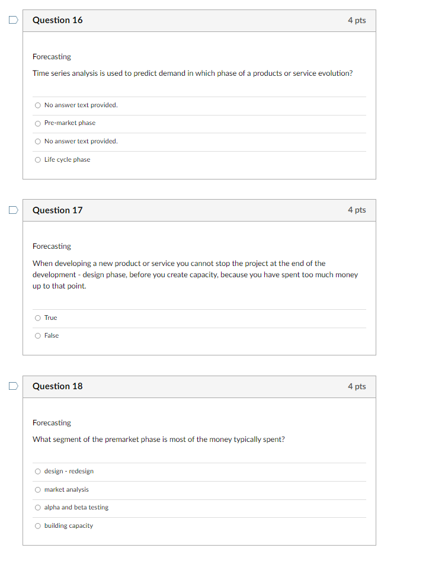Pick market analysis for Question 18
Viewport: 429px width, 561px height.
click(x=37, y=489)
